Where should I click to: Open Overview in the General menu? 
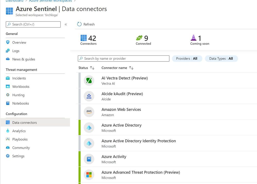click(19, 42)
